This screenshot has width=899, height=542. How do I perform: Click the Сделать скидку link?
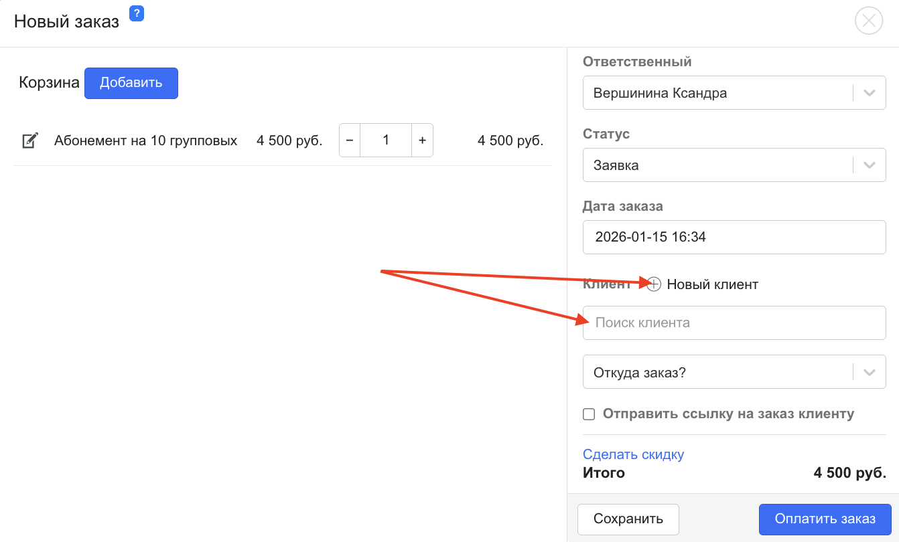coord(633,455)
